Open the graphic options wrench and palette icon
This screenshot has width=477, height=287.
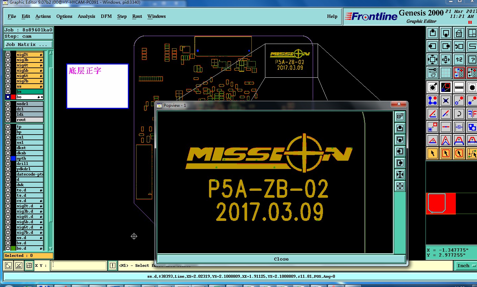click(x=433, y=73)
